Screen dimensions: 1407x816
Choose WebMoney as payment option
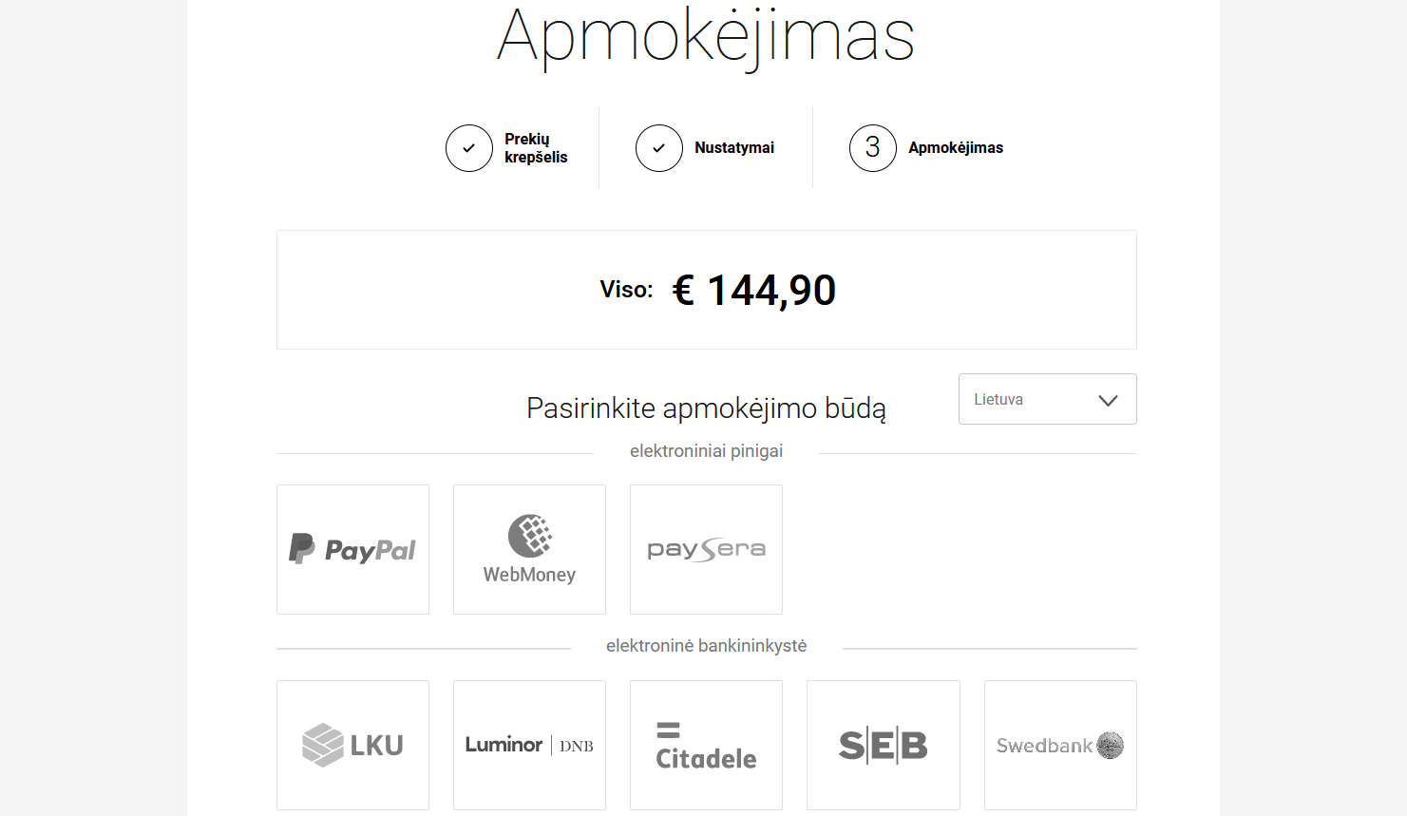[529, 549]
